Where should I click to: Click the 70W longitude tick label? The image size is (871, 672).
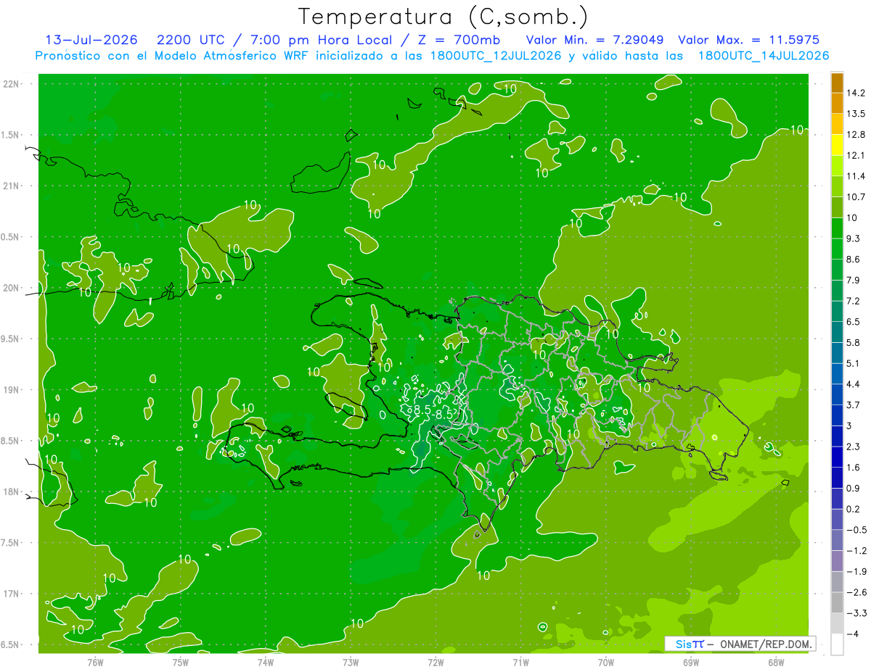coord(605,662)
